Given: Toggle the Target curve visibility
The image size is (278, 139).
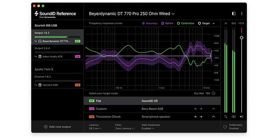Looking at the screenshot, I should 204,23.
